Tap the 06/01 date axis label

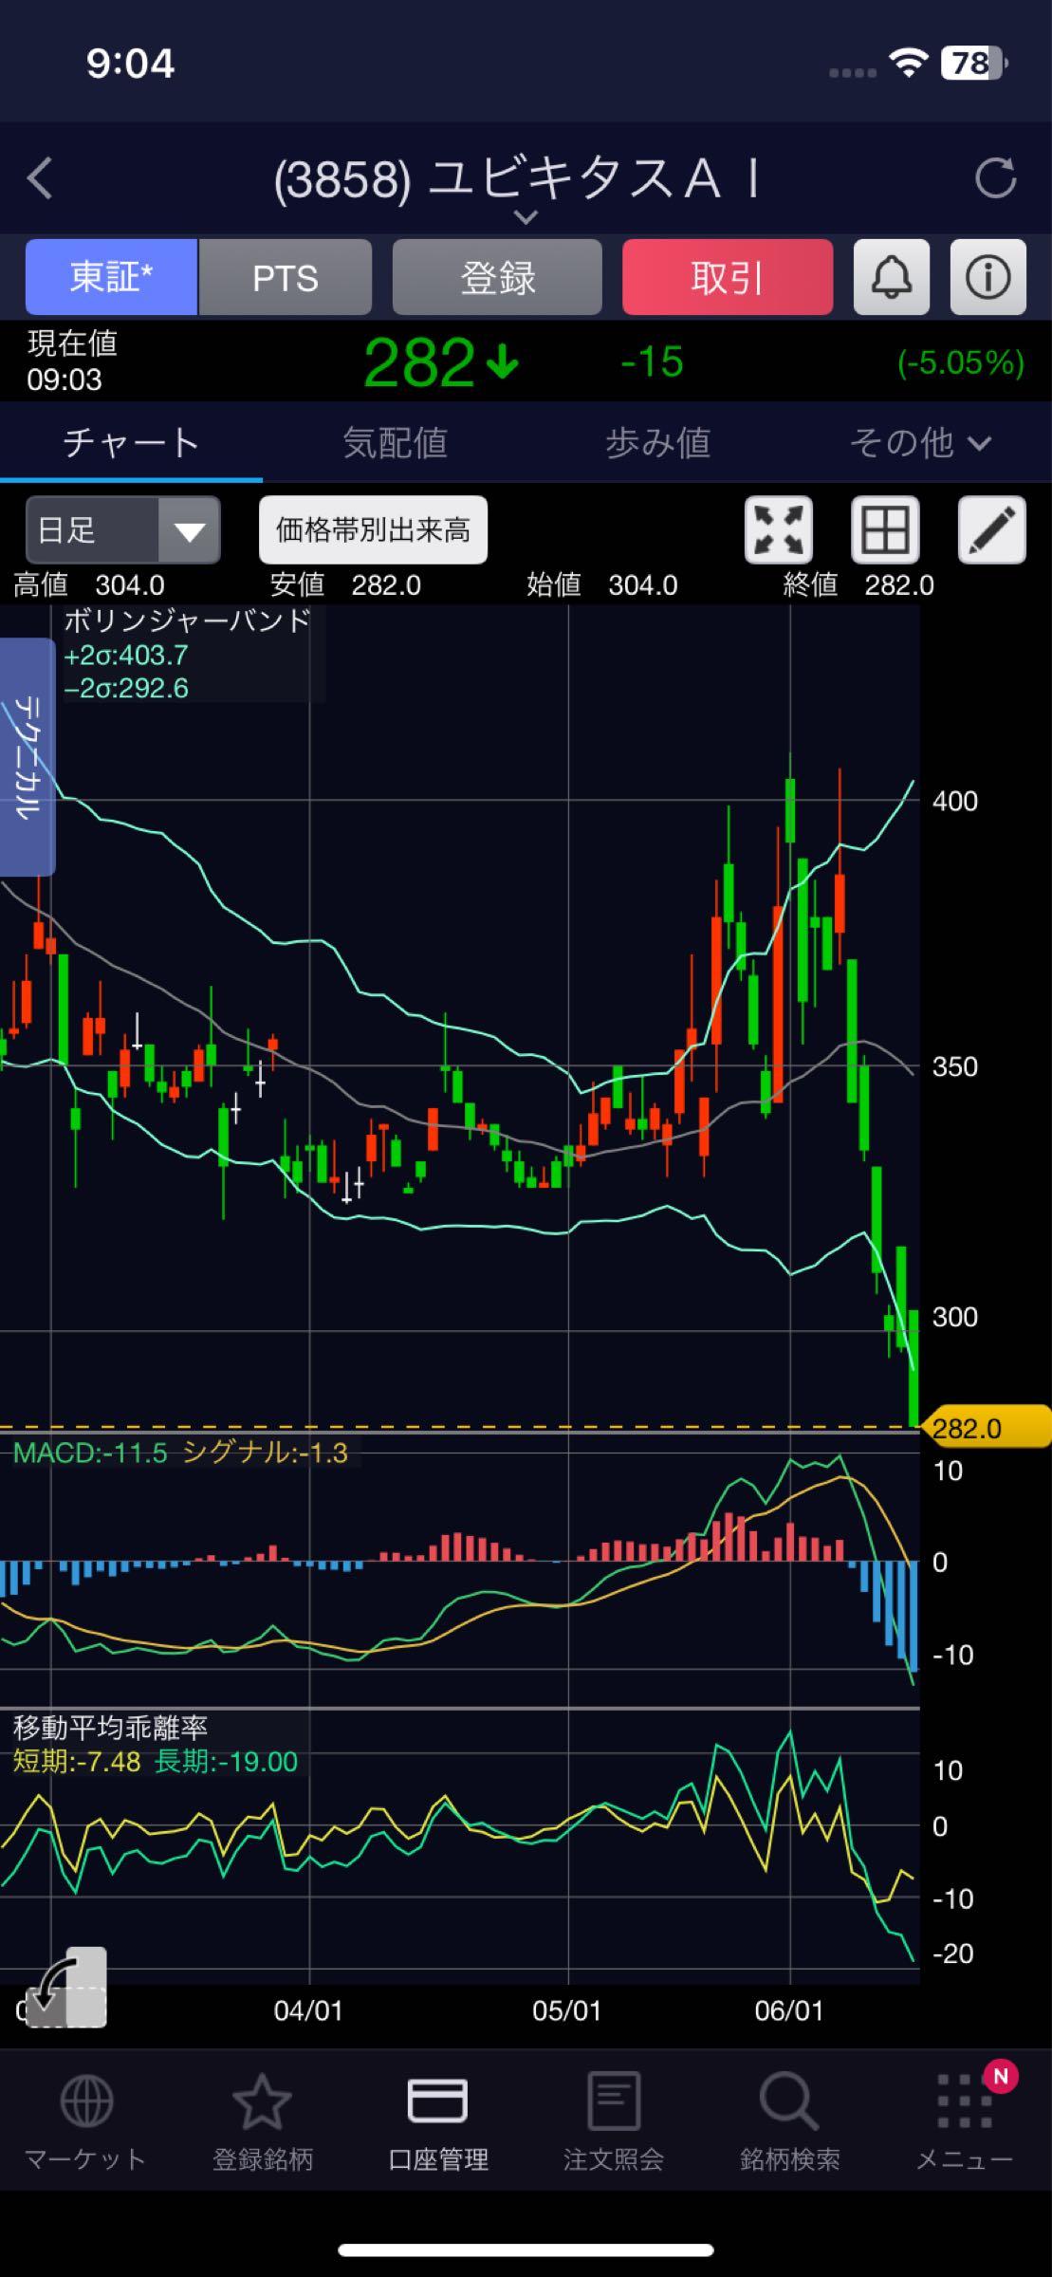789,2010
